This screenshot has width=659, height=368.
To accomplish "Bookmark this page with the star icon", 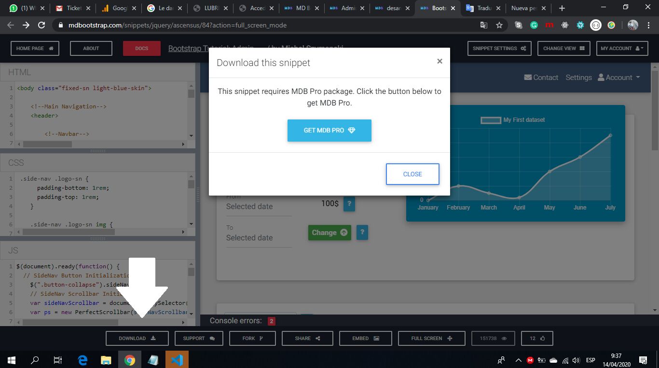I will 499,25.
